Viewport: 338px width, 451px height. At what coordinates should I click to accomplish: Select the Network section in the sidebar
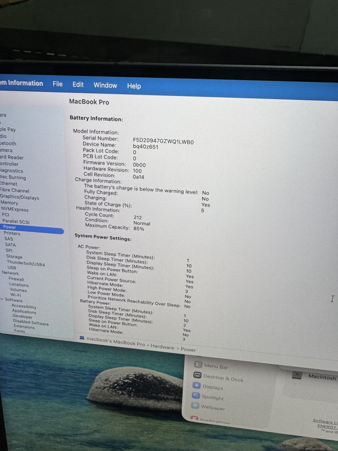point(10,273)
